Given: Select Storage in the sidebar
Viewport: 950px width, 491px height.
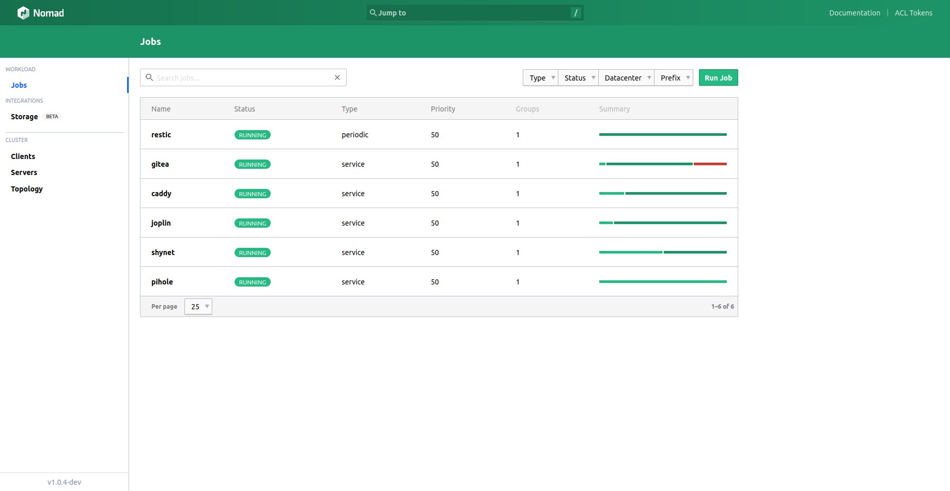Looking at the screenshot, I should click(x=24, y=117).
